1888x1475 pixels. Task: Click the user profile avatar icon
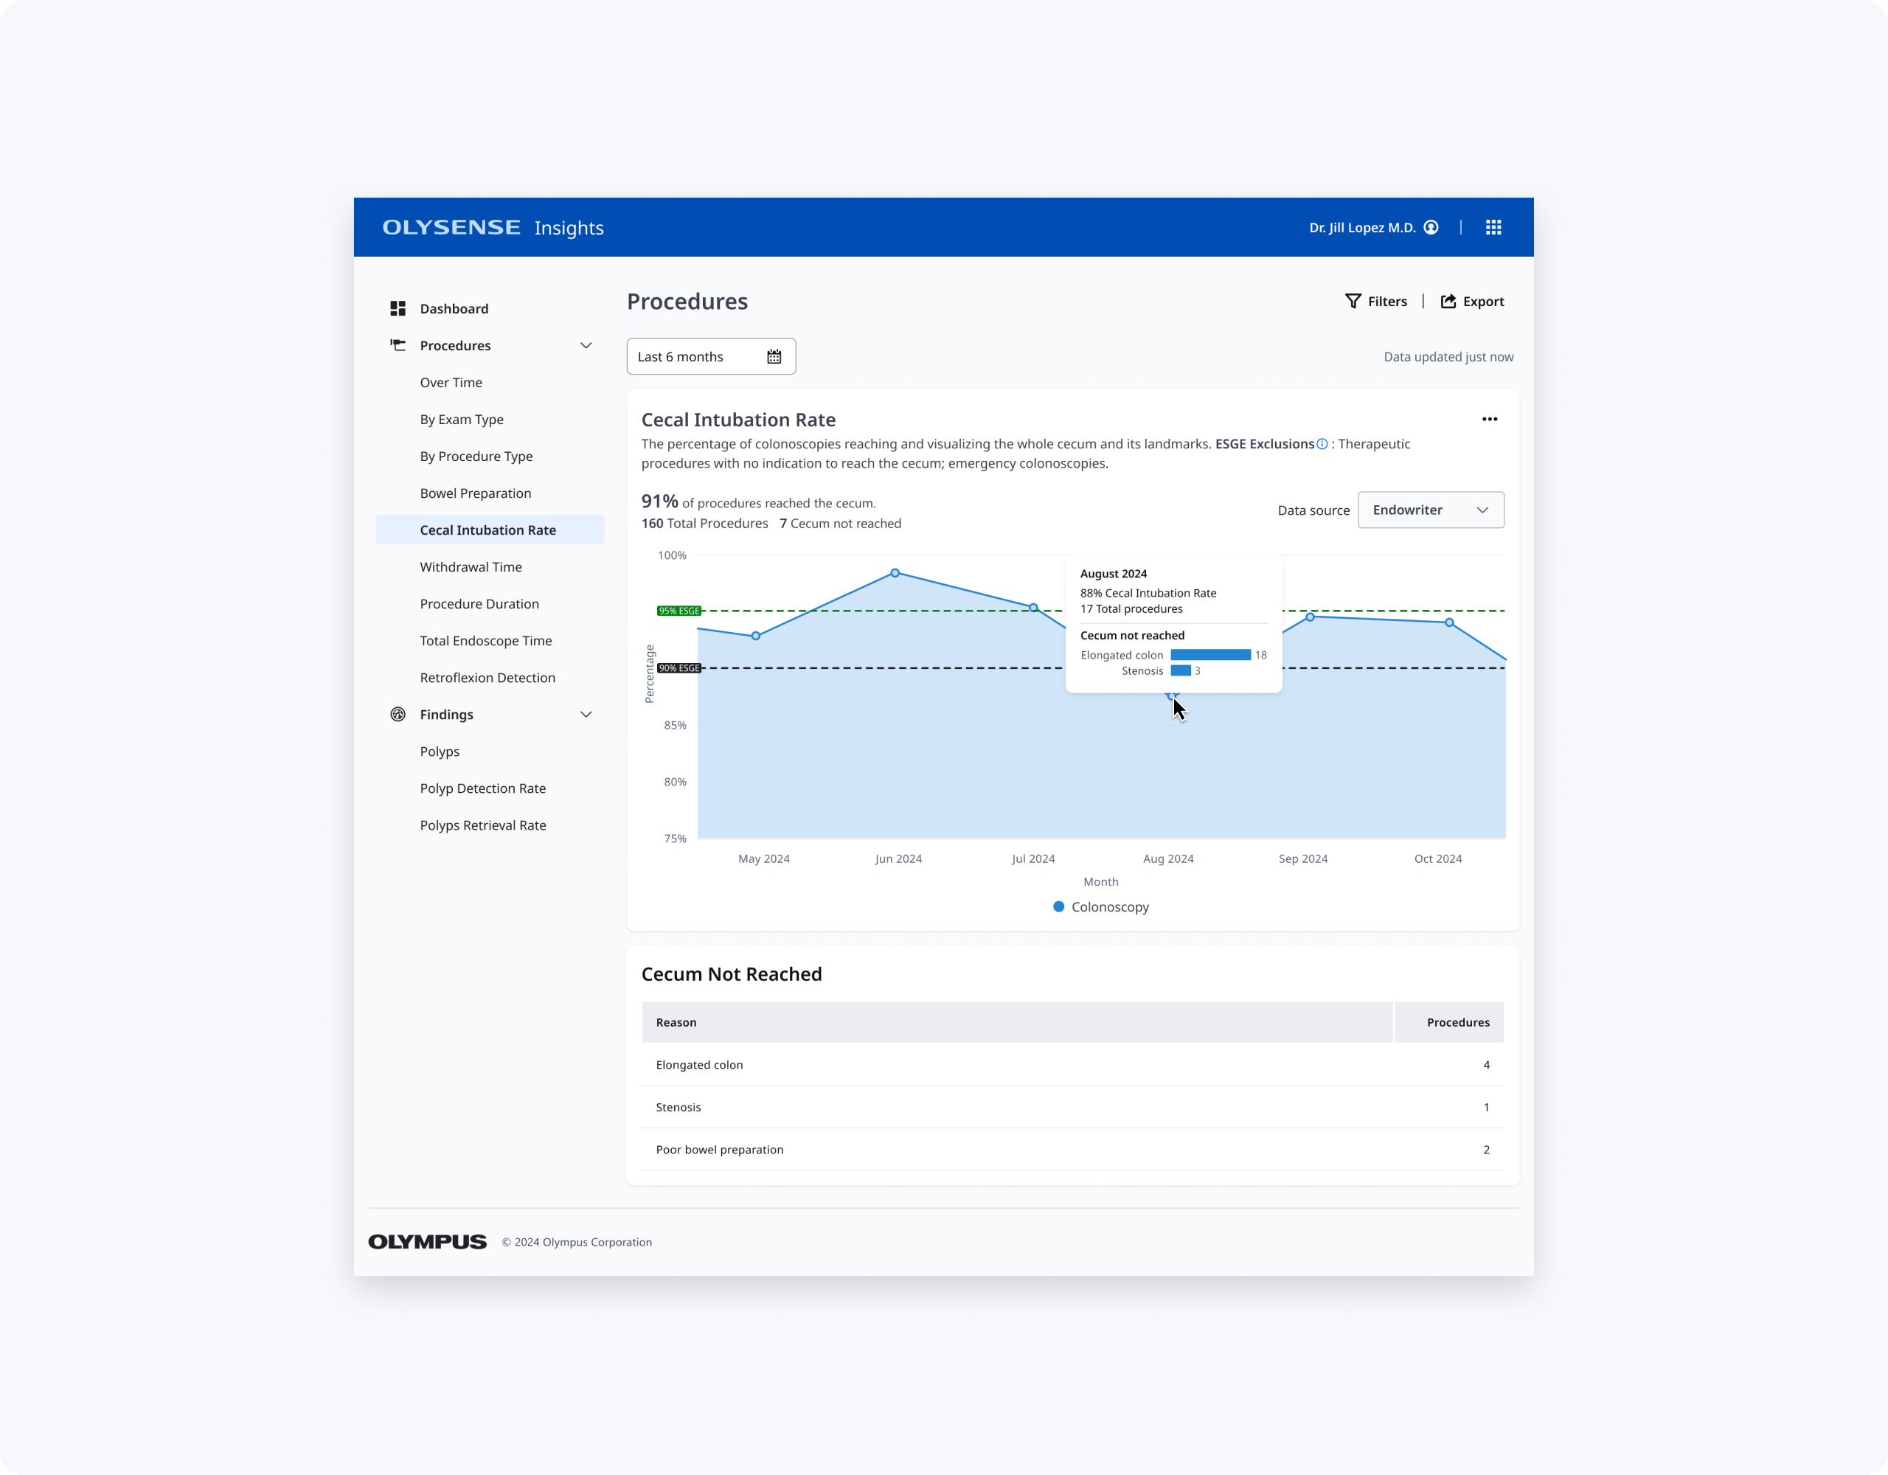pyautogui.click(x=1431, y=227)
